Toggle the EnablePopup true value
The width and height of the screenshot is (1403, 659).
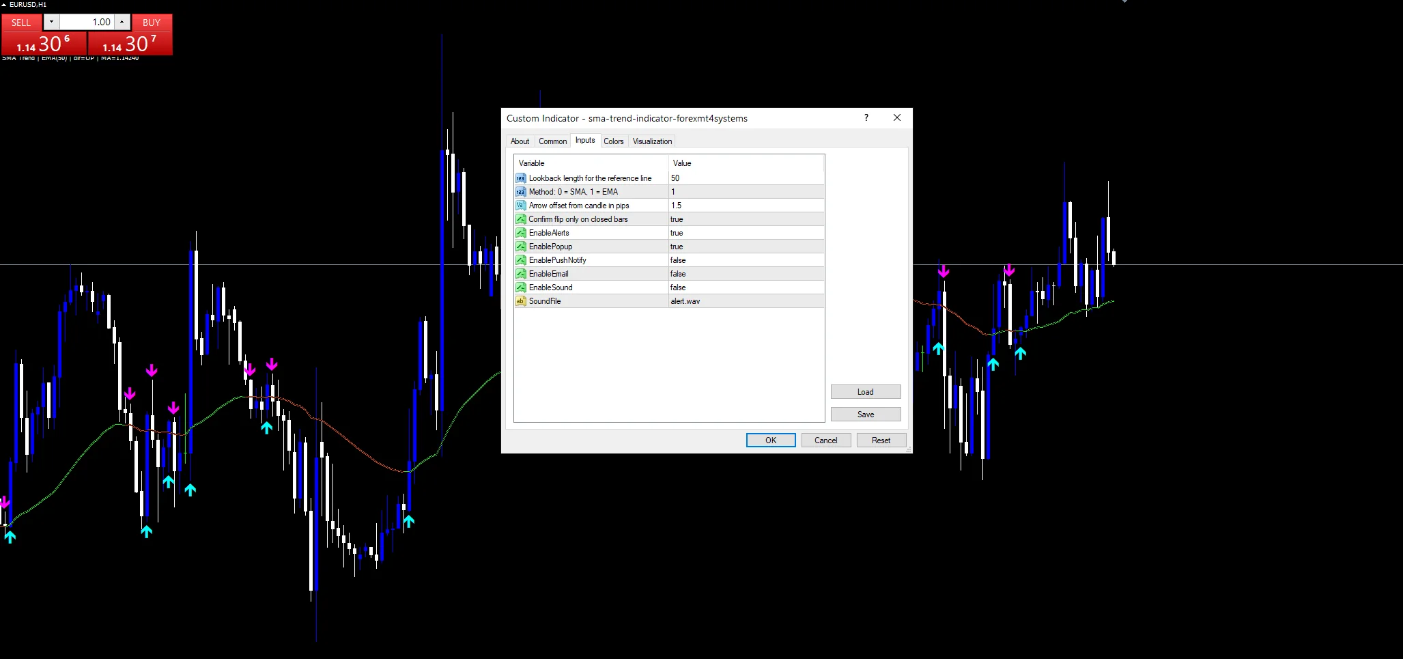pos(746,247)
